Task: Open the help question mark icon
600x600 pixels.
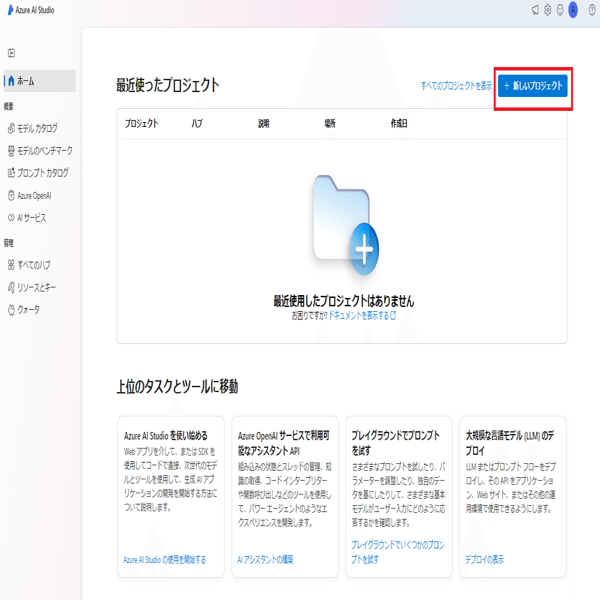Action: (592, 10)
